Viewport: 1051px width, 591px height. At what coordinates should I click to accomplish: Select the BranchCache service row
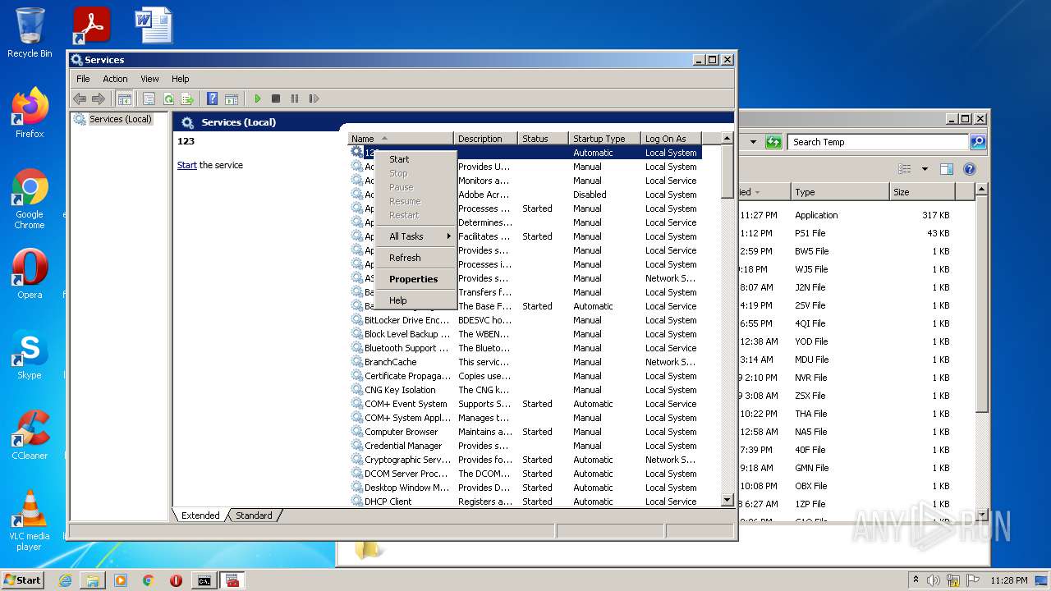point(525,362)
